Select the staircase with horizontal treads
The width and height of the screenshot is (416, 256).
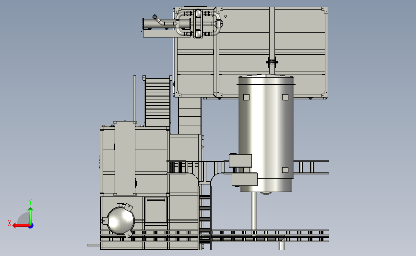click(157, 102)
